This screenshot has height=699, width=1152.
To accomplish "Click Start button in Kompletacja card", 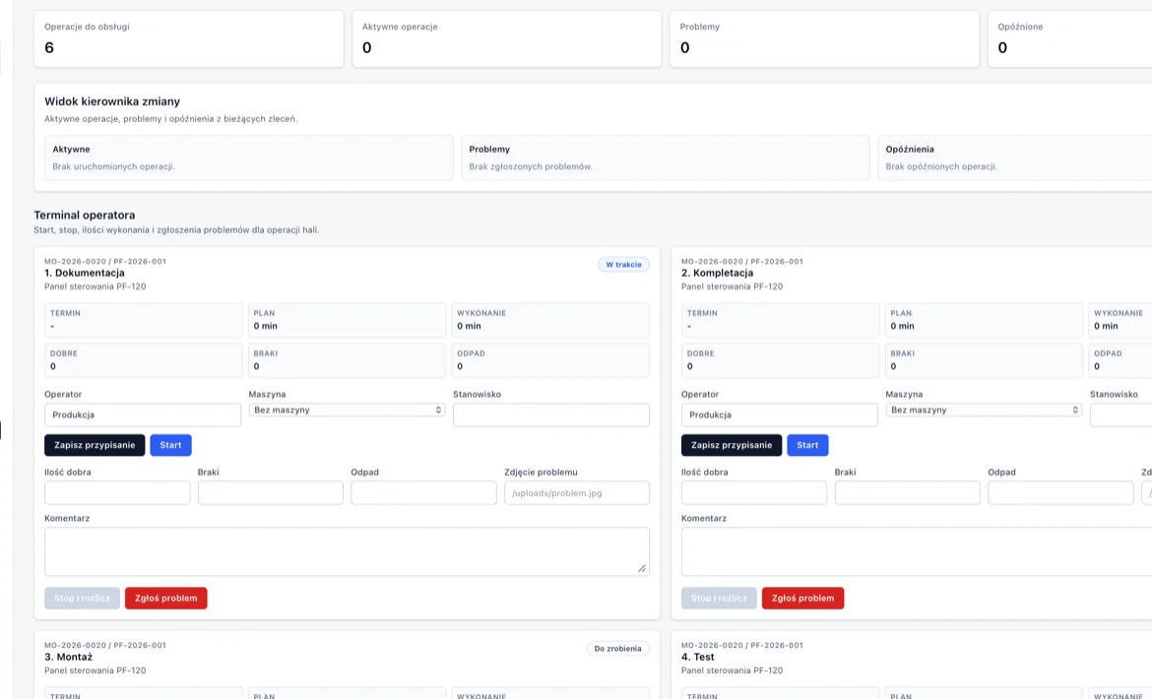I will click(x=807, y=445).
